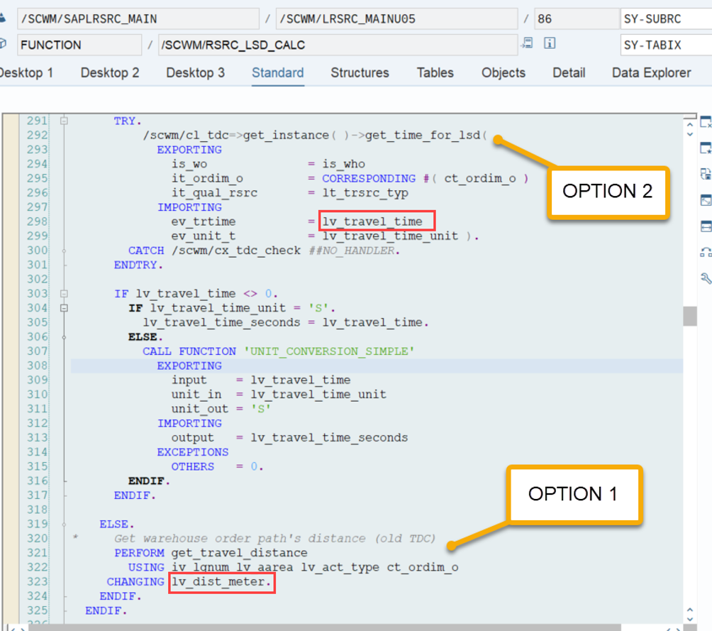
Task: Collapse the inner IF block at line 304
Action: point(64,308)
